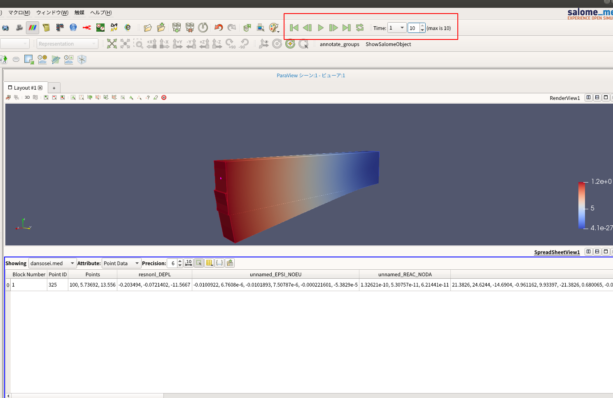Step forward one frame

click(x=333, y=28)
